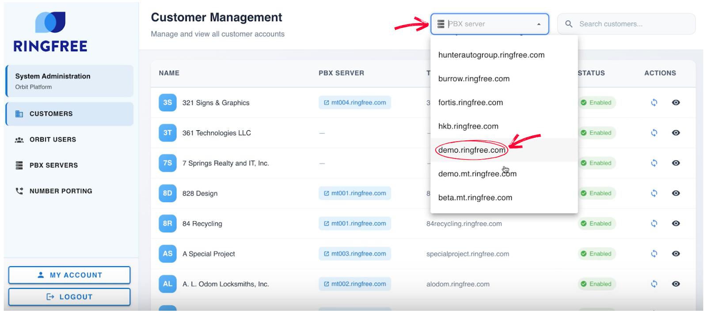The image size is (707, 313).
Task: Click the 8R avatar for 84 Recycling
Action: coord(167,223)
